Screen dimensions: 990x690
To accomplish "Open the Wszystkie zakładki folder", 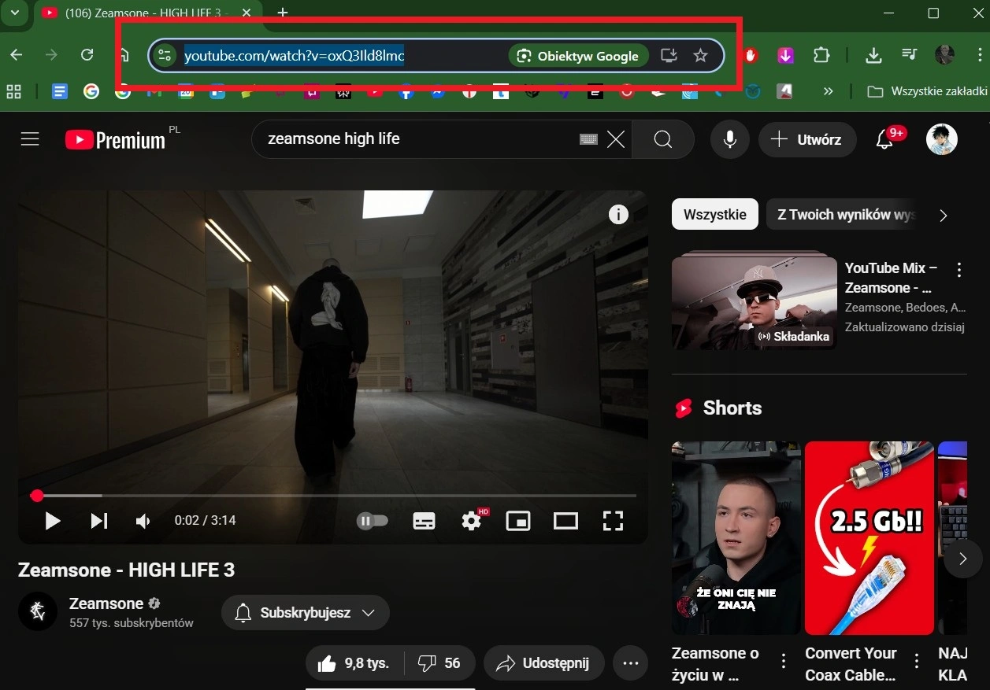I will click(x=927, y=92).
